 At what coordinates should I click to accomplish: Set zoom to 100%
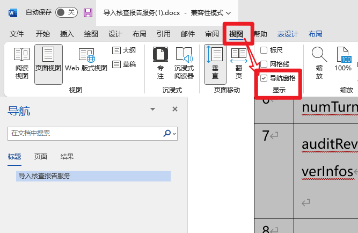tap(343, 63)
